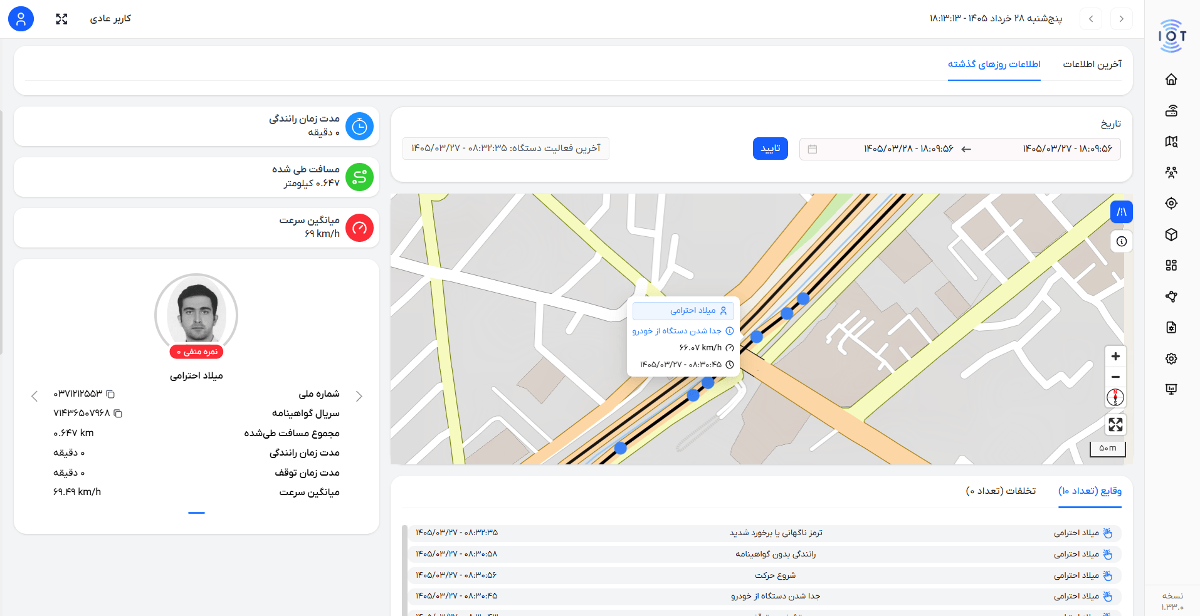The height and width of the screenshot is (616, 1200).
Task: Open the home page from sidebar
Action: click(x=1171, y=80)
